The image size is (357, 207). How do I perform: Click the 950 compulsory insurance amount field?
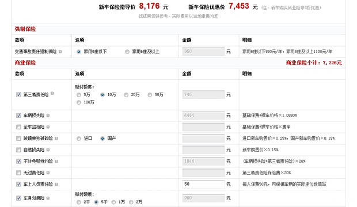tap(203, 51)
